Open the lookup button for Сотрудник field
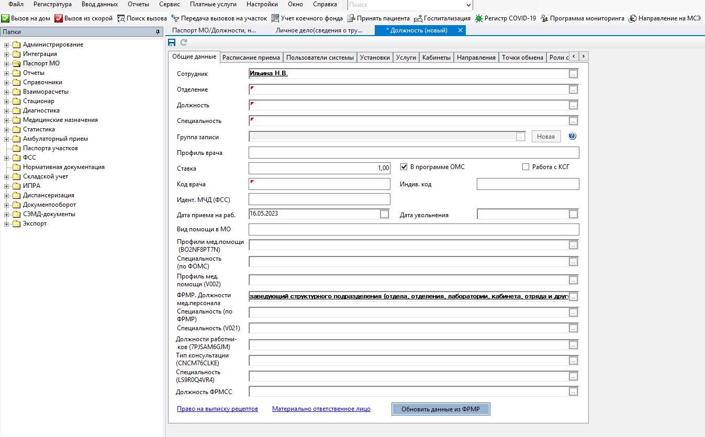Screen dimensions: 705x437 click(573, 74)
